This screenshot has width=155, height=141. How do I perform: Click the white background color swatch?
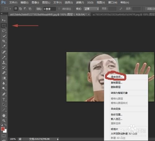click(5, 131)
